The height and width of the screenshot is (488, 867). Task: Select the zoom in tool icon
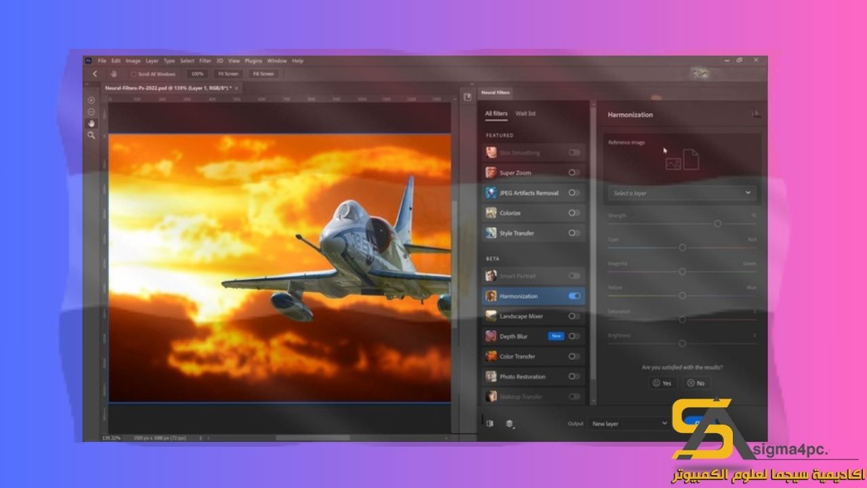pos(91,100)
